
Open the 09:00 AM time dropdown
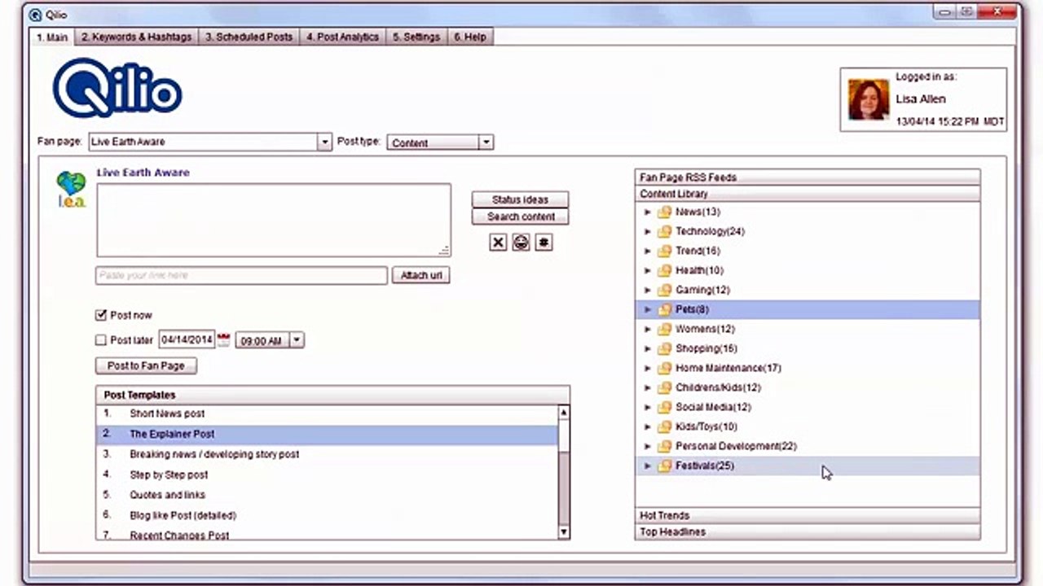297,340
